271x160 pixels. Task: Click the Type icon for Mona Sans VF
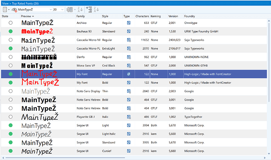(x=129, y=66)
